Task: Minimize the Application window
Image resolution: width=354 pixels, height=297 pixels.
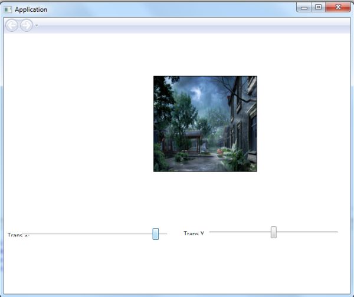Action: coord(304,8)
